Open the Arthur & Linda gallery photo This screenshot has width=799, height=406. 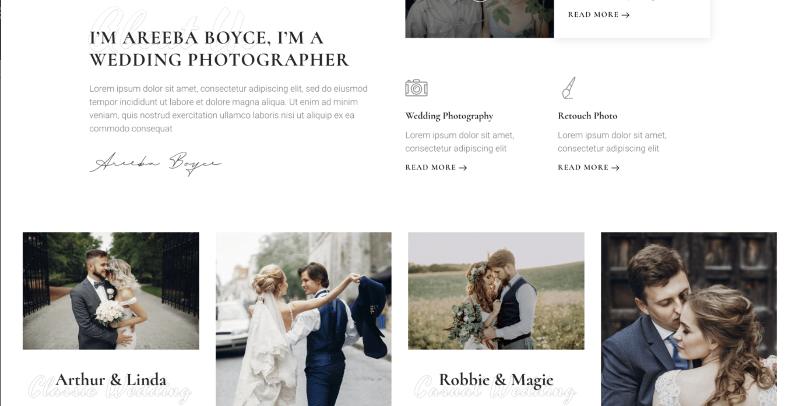(x=111, y=291)
